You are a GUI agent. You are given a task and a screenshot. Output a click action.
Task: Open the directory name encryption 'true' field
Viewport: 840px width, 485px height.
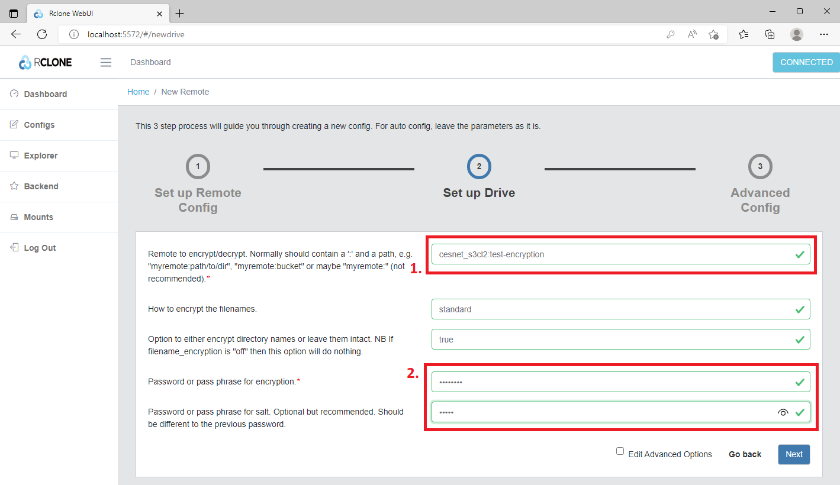click(x=610, y=339)
